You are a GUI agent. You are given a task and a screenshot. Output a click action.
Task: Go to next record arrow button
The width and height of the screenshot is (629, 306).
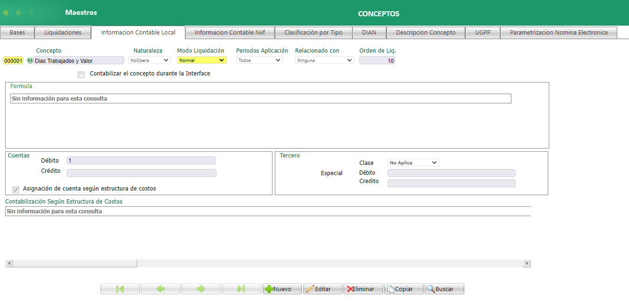[x=201, y=289]
